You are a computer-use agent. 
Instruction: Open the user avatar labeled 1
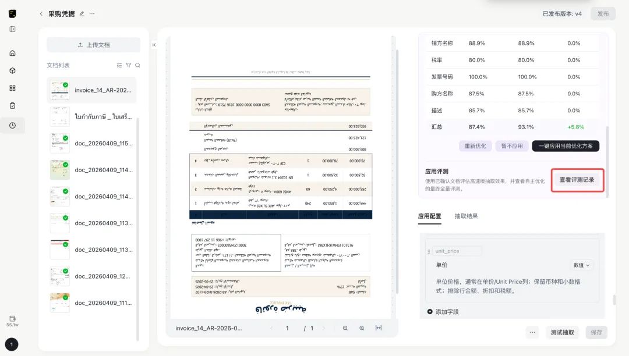tap(12, 344)
